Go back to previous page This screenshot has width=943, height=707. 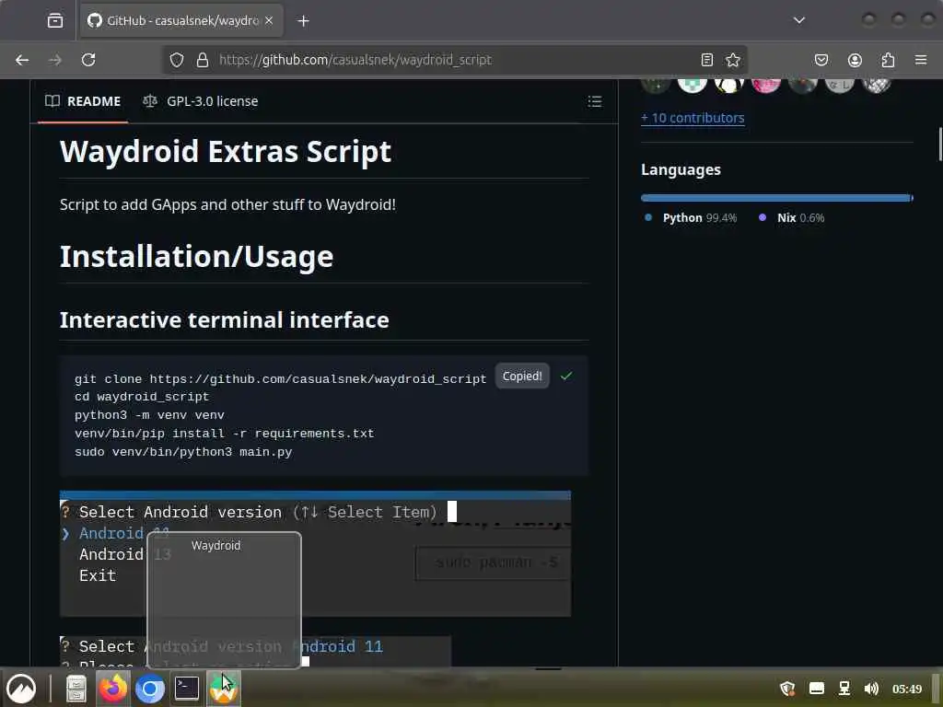pos(22,60)
